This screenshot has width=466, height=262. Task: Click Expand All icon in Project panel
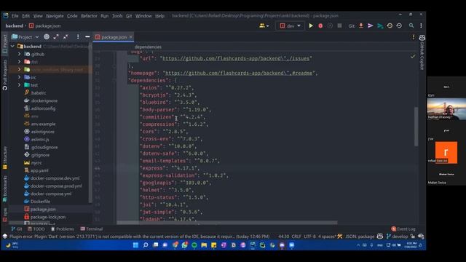point(56,37)
